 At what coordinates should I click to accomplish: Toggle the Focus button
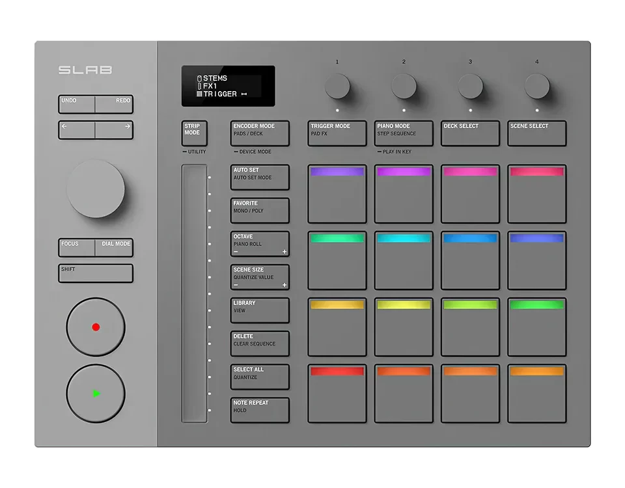click(77, 247)
